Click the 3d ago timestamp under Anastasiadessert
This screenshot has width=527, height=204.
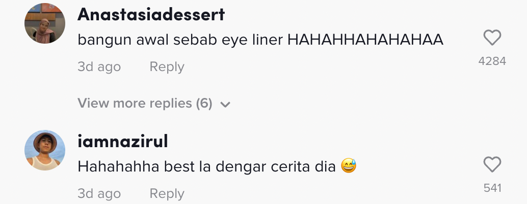click(99, 66)
